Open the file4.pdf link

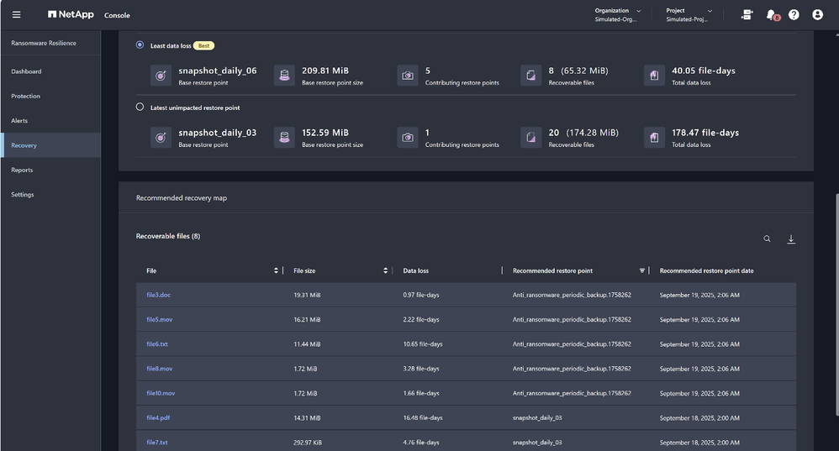tap(158, 417)
